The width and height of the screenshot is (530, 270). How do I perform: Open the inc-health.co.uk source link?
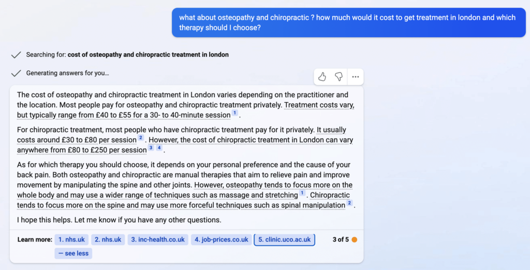[158, 240]
